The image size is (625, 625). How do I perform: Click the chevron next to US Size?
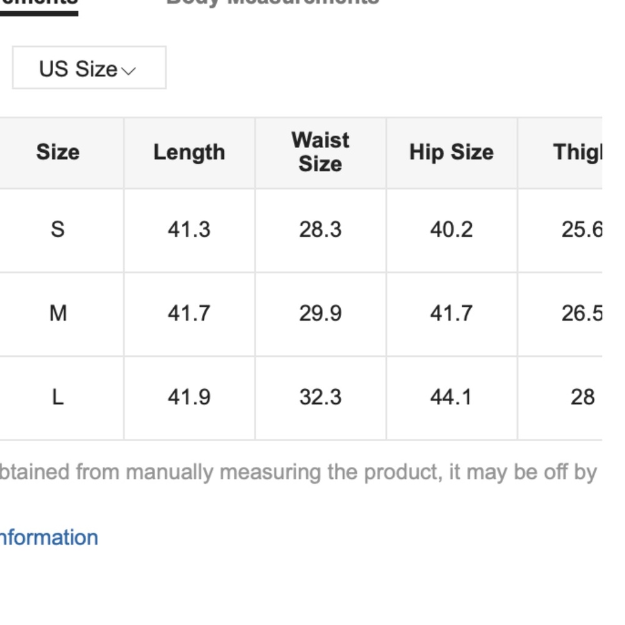129,70
